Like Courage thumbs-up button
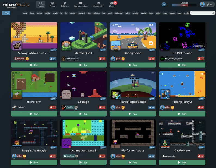The image size is (216, 168). [x=102, y=108]
